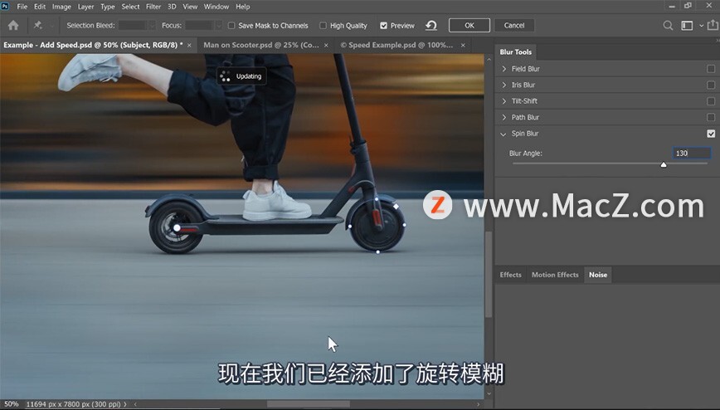This screenshot has width=720, height=410.
Task: Click the document size status arrow
Action: 124,404
